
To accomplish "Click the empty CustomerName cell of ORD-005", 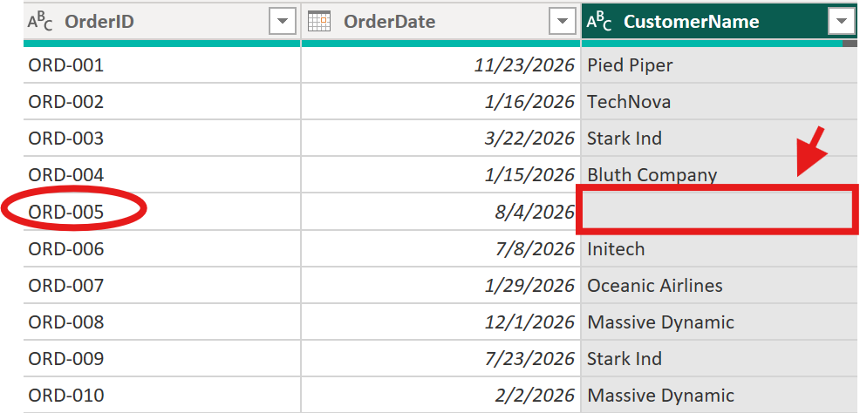I will (720, 212).
